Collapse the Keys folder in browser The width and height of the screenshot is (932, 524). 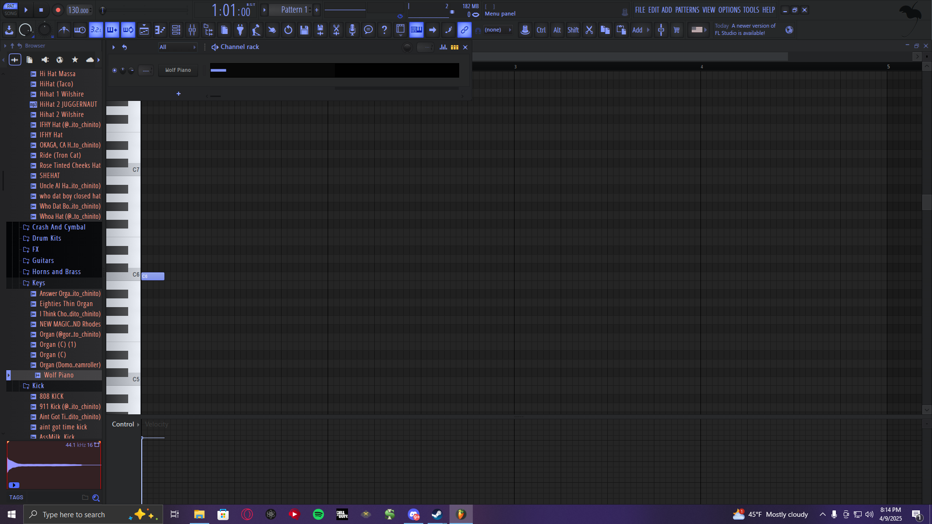(38, 283)
